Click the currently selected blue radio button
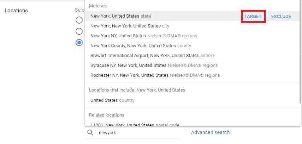Image resolution: width=302 pixels, height=144 pixels. (79, 43)
